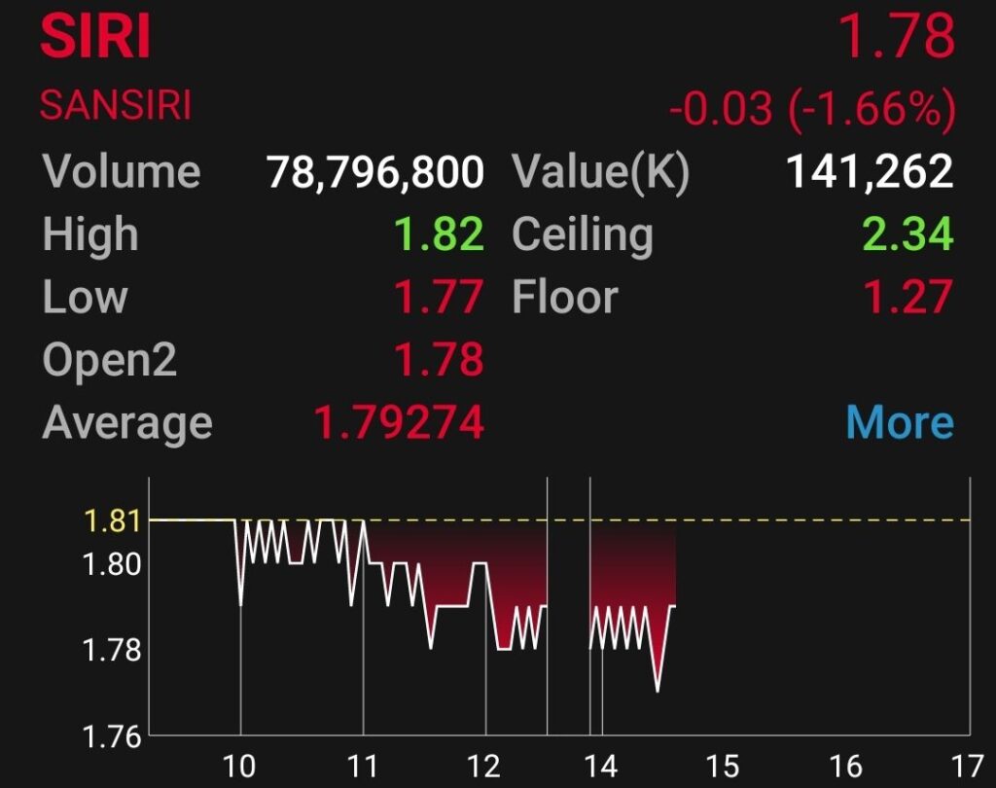This screenshot has height=788, width=996.
Task: Select the High label
Action: coord(90,235)
